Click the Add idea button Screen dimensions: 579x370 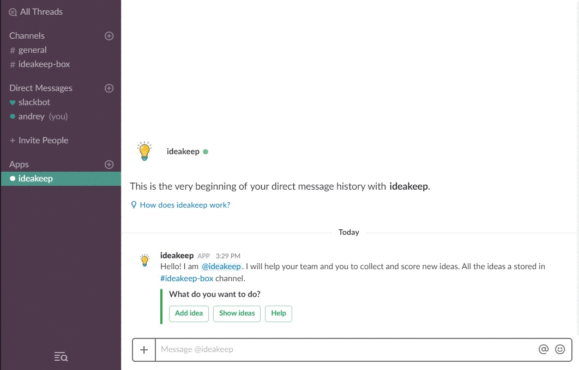[x=189, y=313]
